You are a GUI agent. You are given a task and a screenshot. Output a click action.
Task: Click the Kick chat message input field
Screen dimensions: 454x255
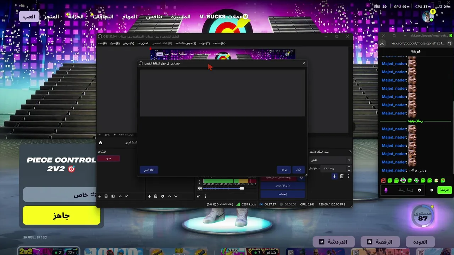point(403,190)
